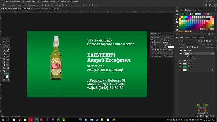This screenshot has height=122, width=217.
Task: Select the Eraser tool
Action: point(8,56)
